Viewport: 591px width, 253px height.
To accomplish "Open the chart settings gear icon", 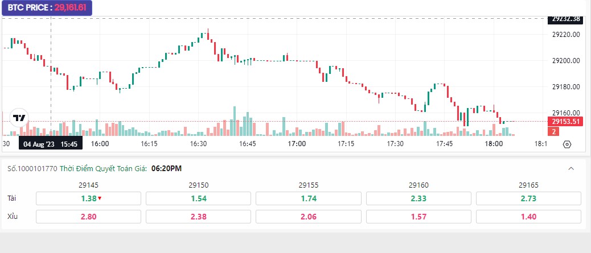I will click(567, 144).
